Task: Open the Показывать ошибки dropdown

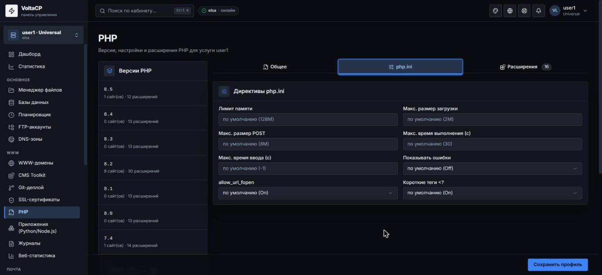Action: [x=492, y=168]
